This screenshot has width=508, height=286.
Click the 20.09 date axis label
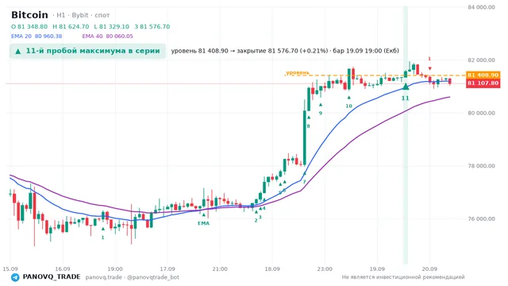[x=429, y=269]
